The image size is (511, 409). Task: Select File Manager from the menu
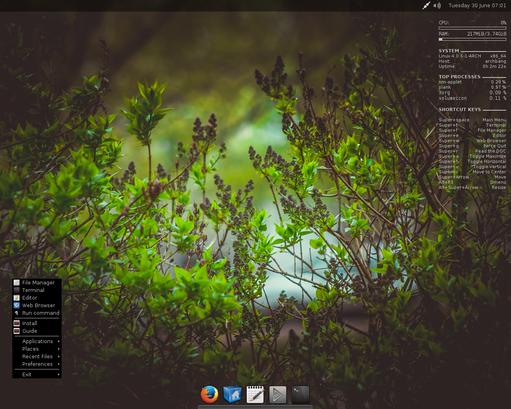37,282
